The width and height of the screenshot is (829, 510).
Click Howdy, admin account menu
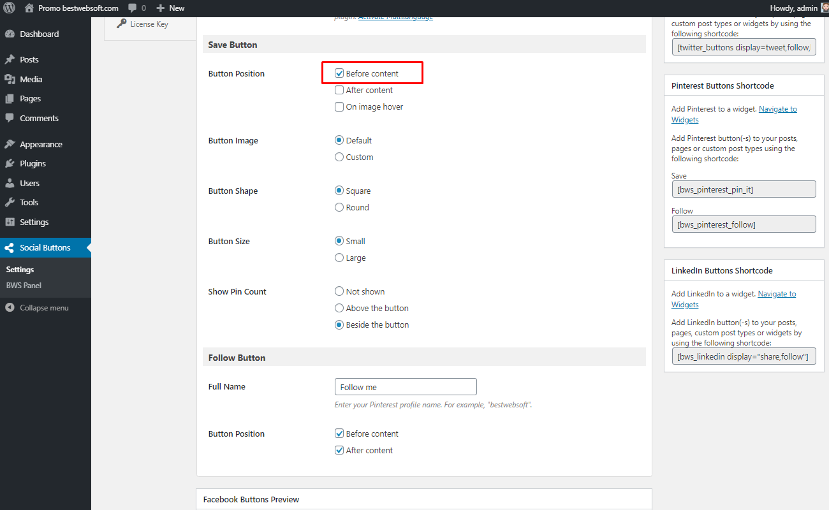point(793,8)
